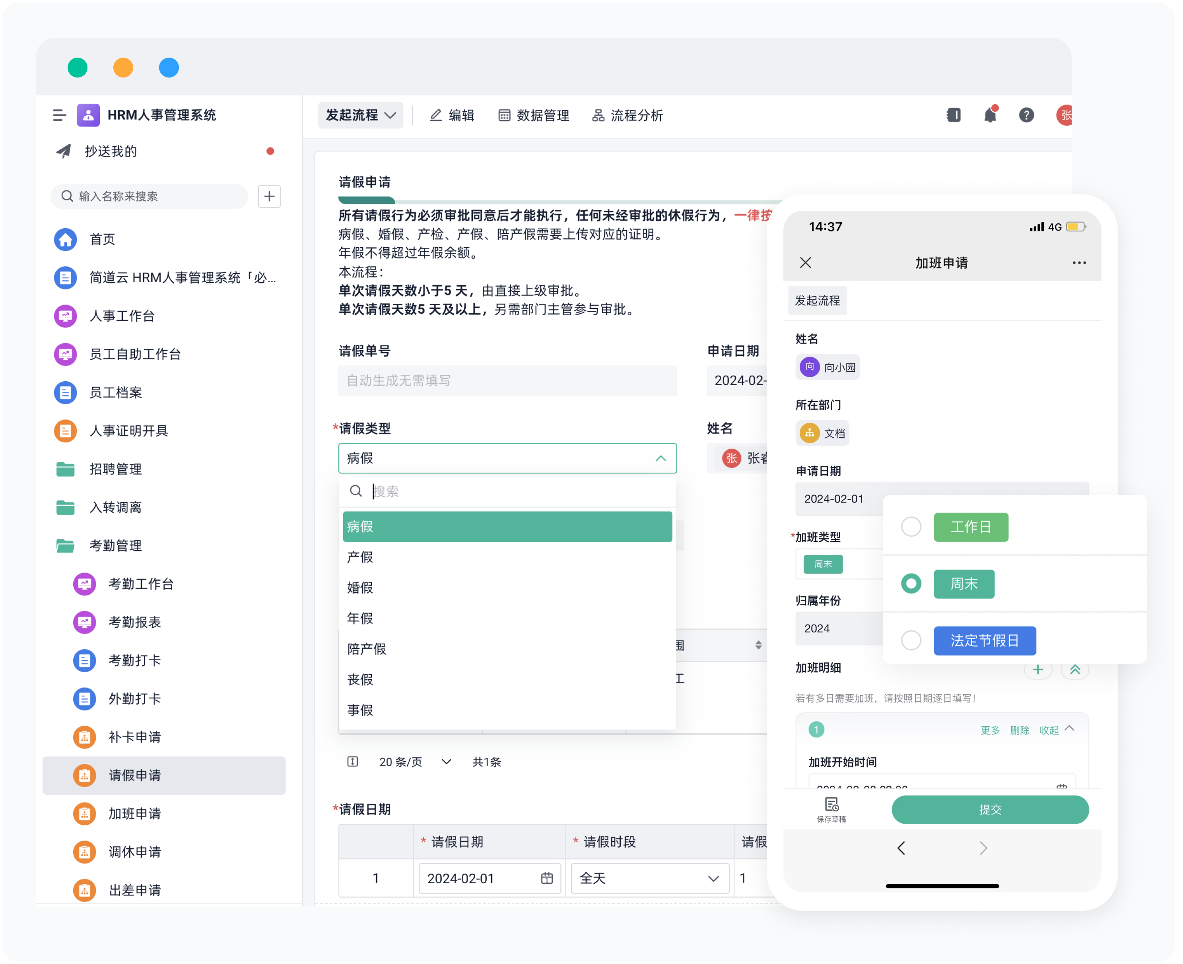Open 人事工作台 in the sidebar
1183x964 pixels.
point(122,316)
